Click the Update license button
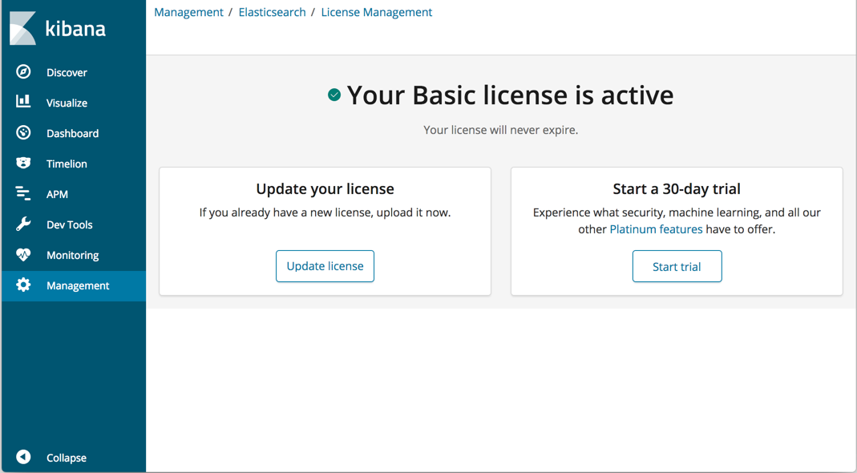The height and width of the screenshot is (473, 857). pyautogui.click(x=325, y=265)
